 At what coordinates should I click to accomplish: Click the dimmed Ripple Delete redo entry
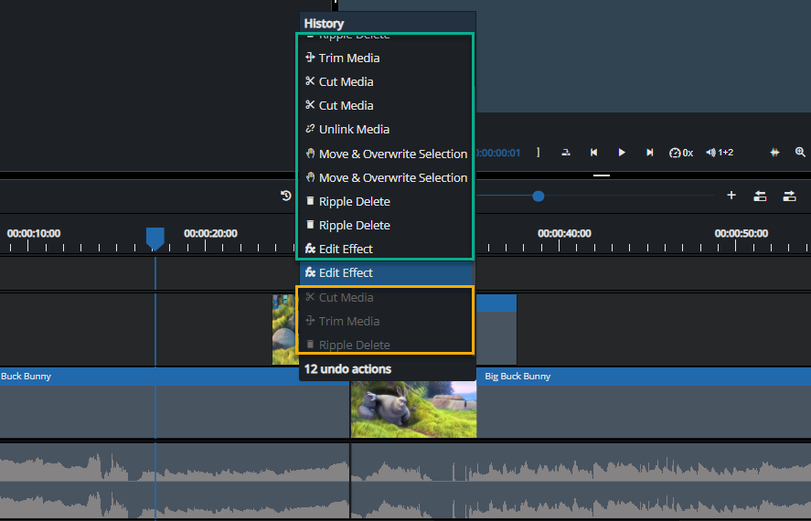[x=354, y=345]
